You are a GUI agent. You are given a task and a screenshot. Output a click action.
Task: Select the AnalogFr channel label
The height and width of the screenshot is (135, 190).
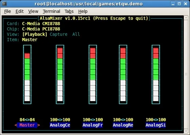[x=93, y=125]
